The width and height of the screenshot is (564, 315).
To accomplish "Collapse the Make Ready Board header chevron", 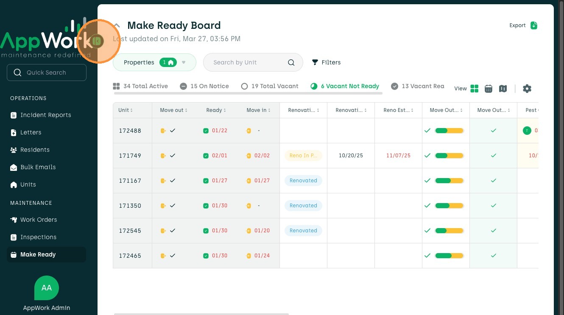I will click(x=117, y=25).
